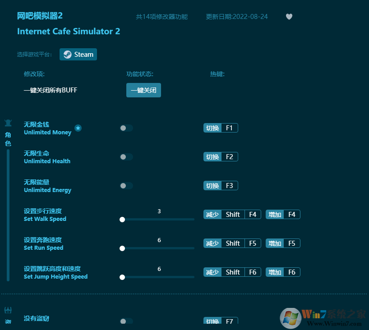This screenshot has height=330, width=369.
Task: Toggle the Unlimited Energy switch
Action: (x=126, y=186)
